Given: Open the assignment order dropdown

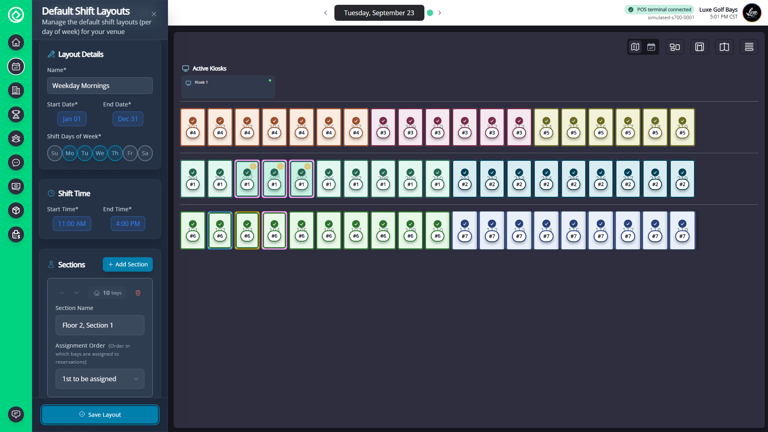Looking at the screenshot, I should coord(100,379).
